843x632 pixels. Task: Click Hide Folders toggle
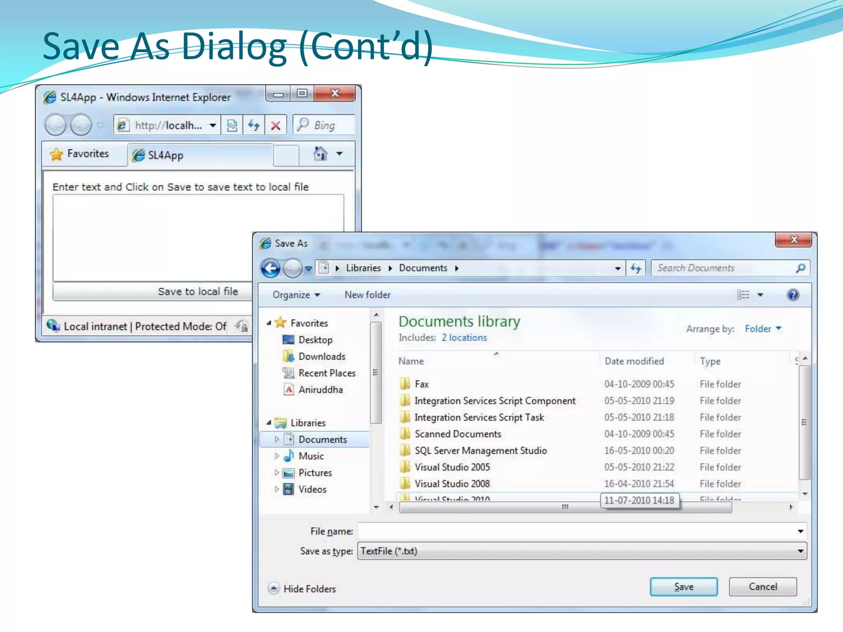pyautogui.click(x=302, y=589)
